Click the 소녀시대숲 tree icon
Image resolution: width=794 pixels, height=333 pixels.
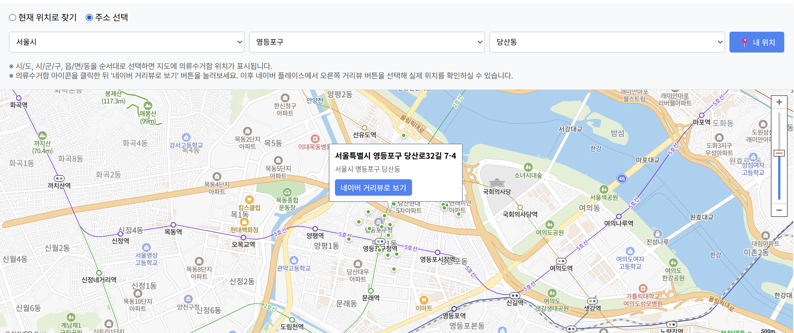click(x=528, y=167)
